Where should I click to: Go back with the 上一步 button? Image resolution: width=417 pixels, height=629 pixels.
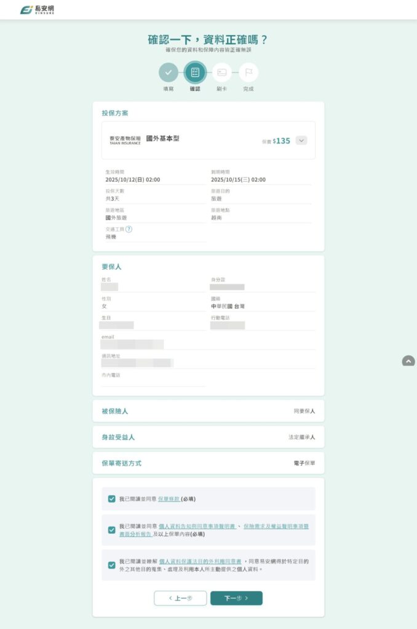[180, 598]
